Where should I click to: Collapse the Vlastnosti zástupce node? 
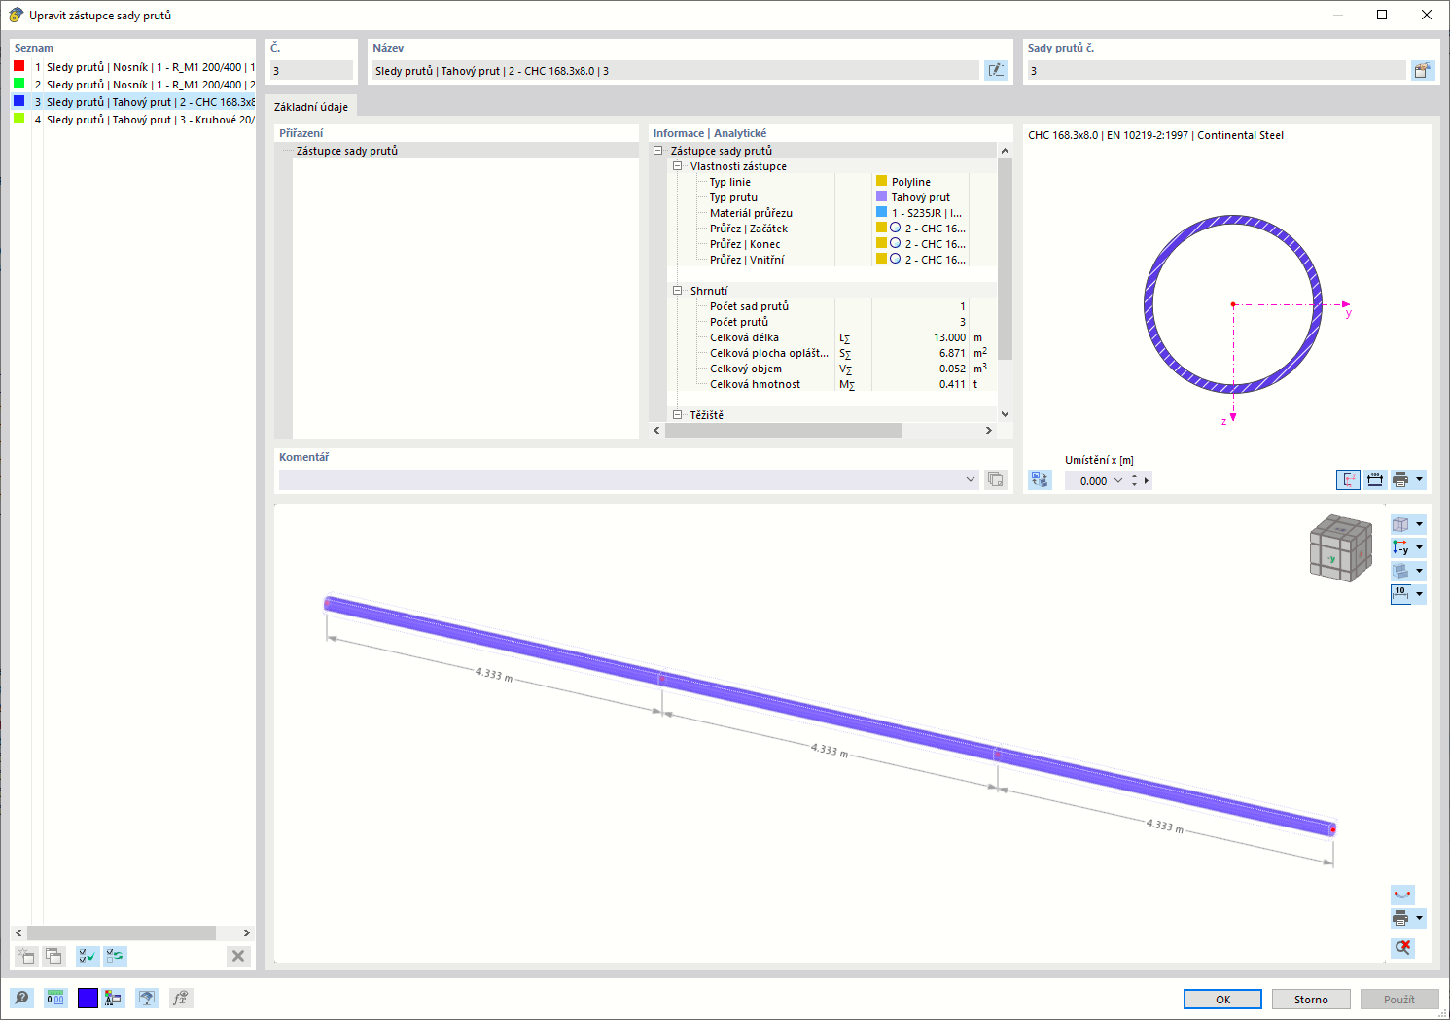point(678,166)
